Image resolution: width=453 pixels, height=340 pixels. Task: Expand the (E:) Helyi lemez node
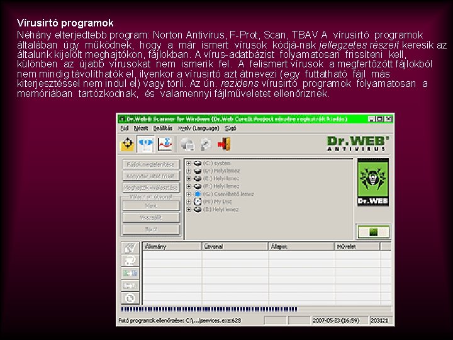pyautogui.click(x=189, y=178)
